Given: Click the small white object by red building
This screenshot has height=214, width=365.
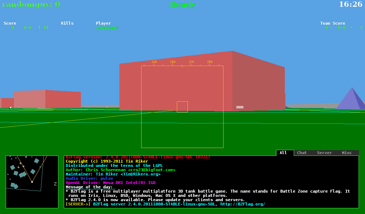Looking at the screenshot, I should coord(240,107).
